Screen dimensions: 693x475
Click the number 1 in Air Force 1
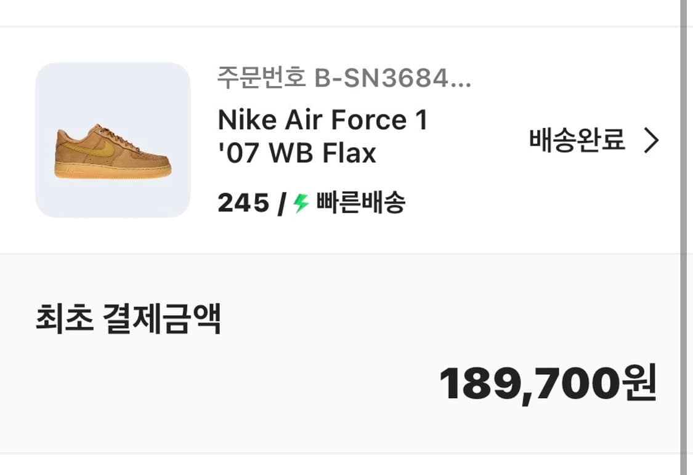coord(420,120)
